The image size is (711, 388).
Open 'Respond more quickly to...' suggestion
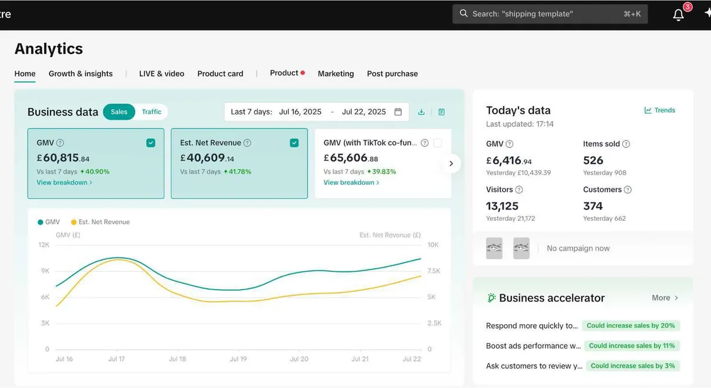pyautogui.click(x=532, y=326)
